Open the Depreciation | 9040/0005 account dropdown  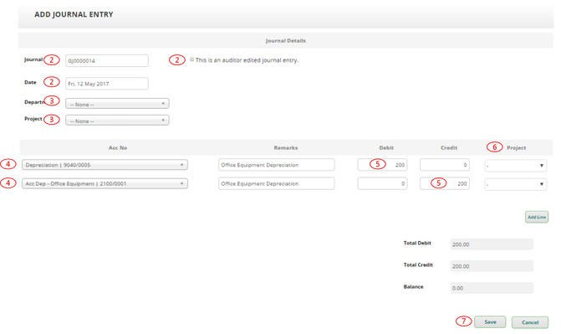click(x=105, y=165)
